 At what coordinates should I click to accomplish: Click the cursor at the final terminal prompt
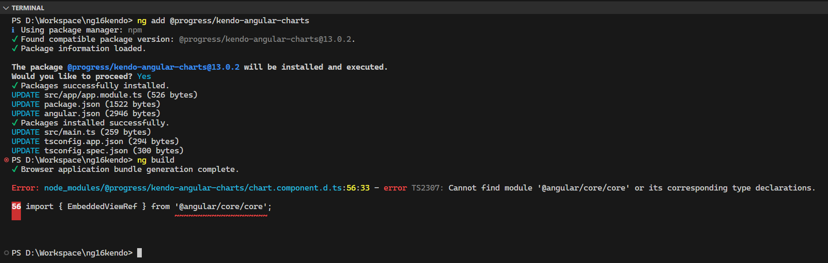139,253
